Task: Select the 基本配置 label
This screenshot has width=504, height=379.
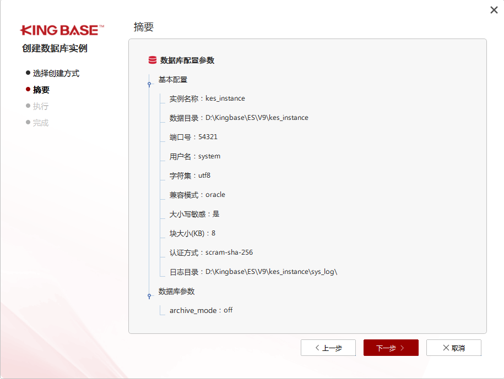Action: [x=172, y=79]
